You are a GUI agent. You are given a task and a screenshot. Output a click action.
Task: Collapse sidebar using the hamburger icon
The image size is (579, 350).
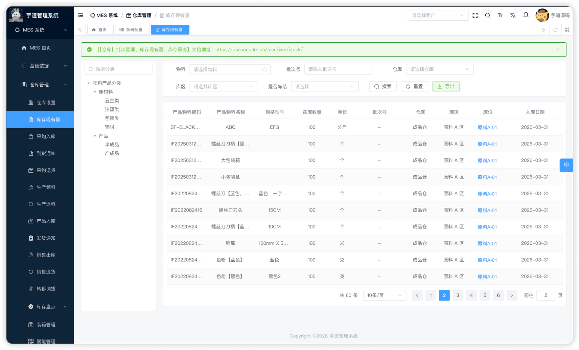pos(80,15)
